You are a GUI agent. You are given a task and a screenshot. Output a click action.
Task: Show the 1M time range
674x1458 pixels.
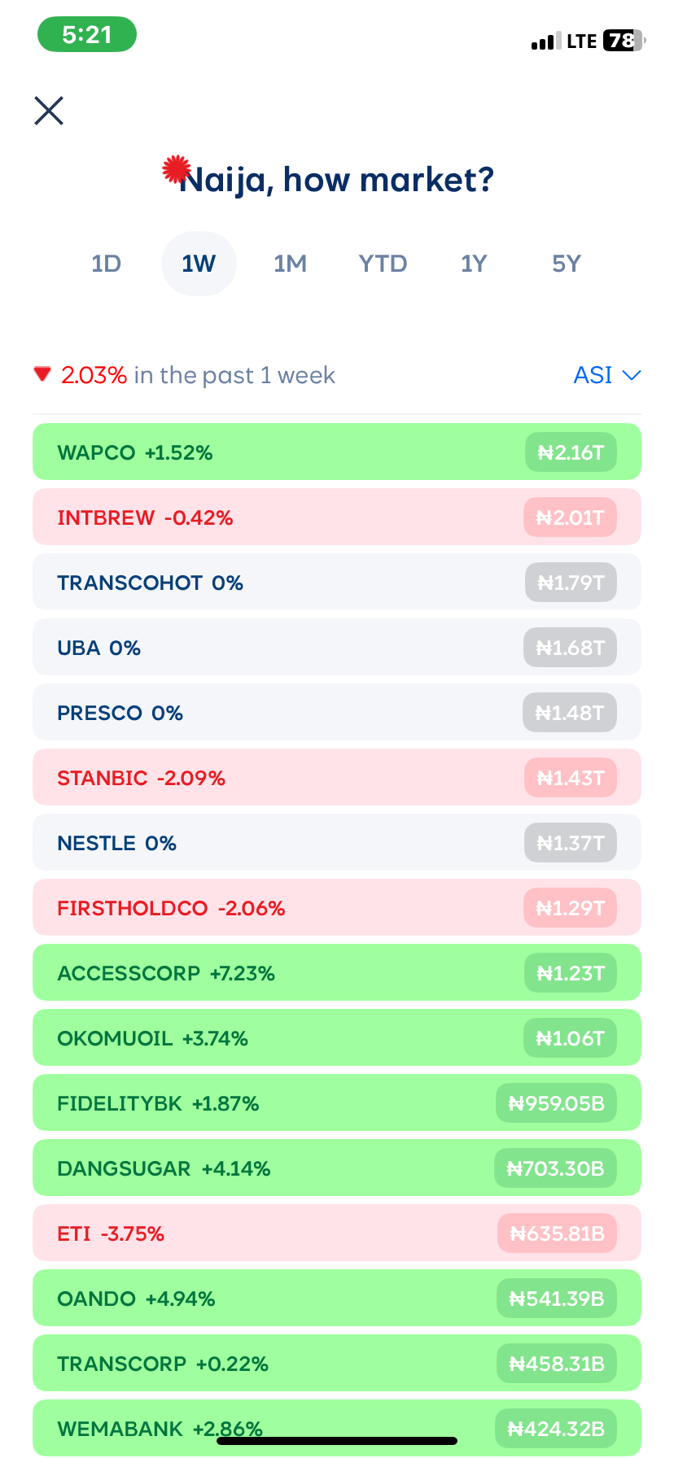[x=290, y=264]
